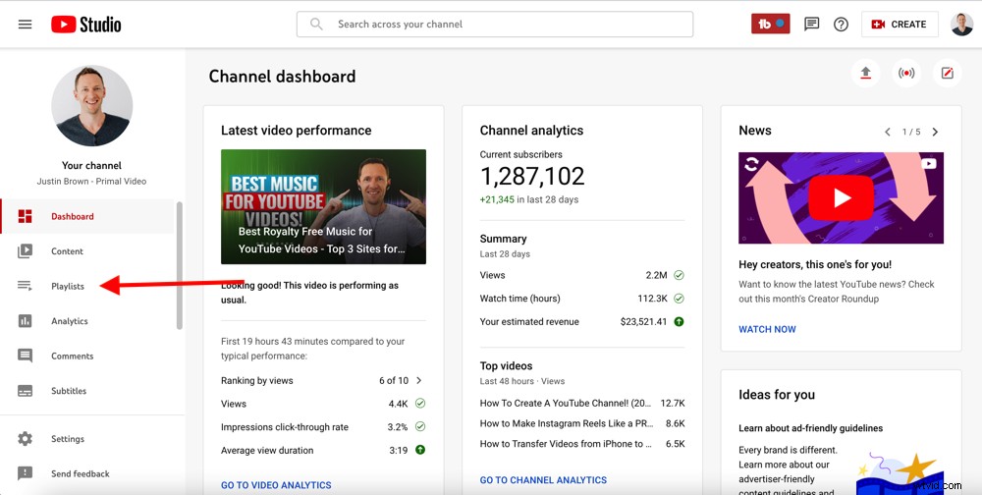Go to next News item arrow
Screen dimensions: 982x495
(x=935, y=132)
